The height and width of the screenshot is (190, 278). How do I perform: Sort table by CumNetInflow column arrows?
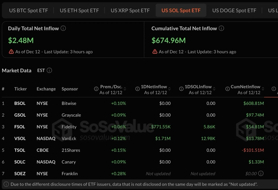tap(263, 89)
